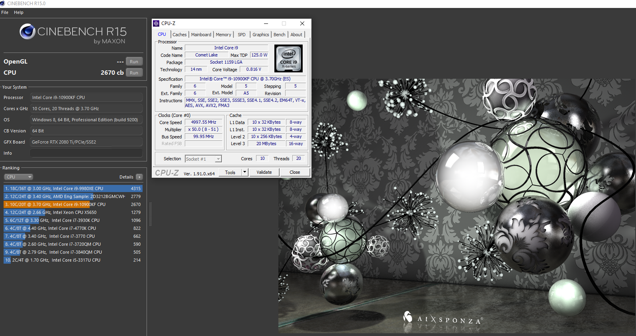
Task: Select ranking row Intel Core i7-3770 CPU
Action: (73, 236)
